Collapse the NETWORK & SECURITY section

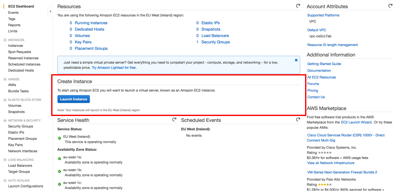click(x=5, y=120)
